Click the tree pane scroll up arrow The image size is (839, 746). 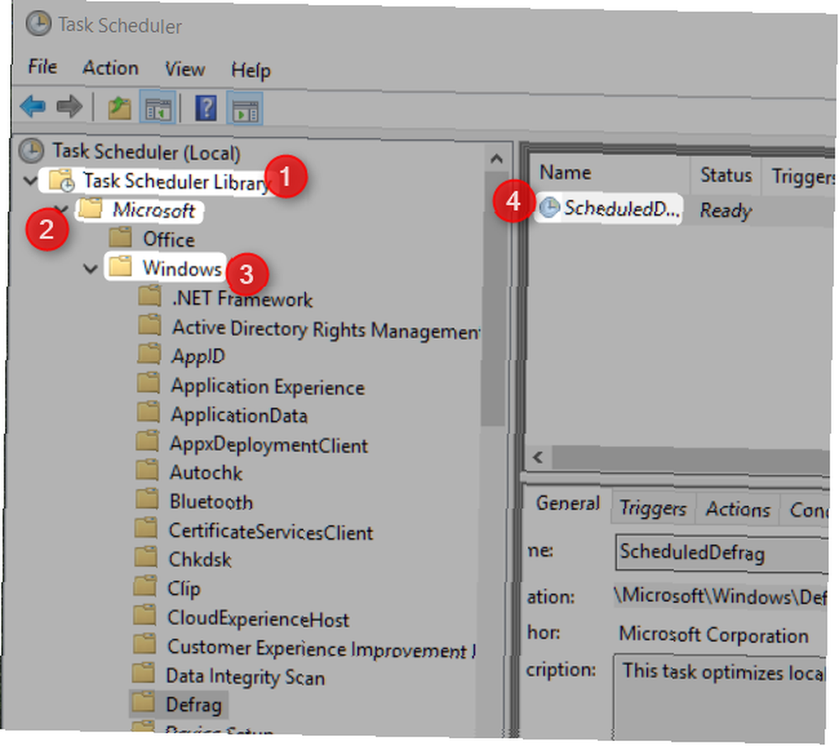point(496,158)
